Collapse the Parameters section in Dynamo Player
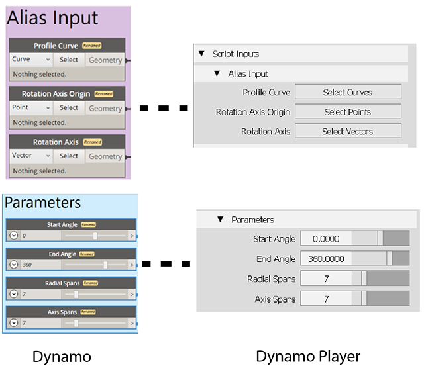Image resolution: width=424 pixels, height=376 pixels. pos(221,219)
